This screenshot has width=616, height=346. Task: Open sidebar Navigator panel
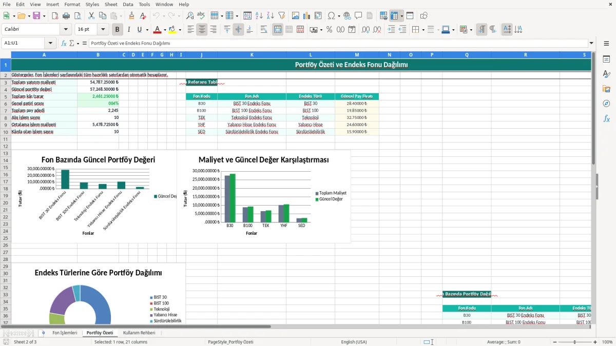point(606,104)
